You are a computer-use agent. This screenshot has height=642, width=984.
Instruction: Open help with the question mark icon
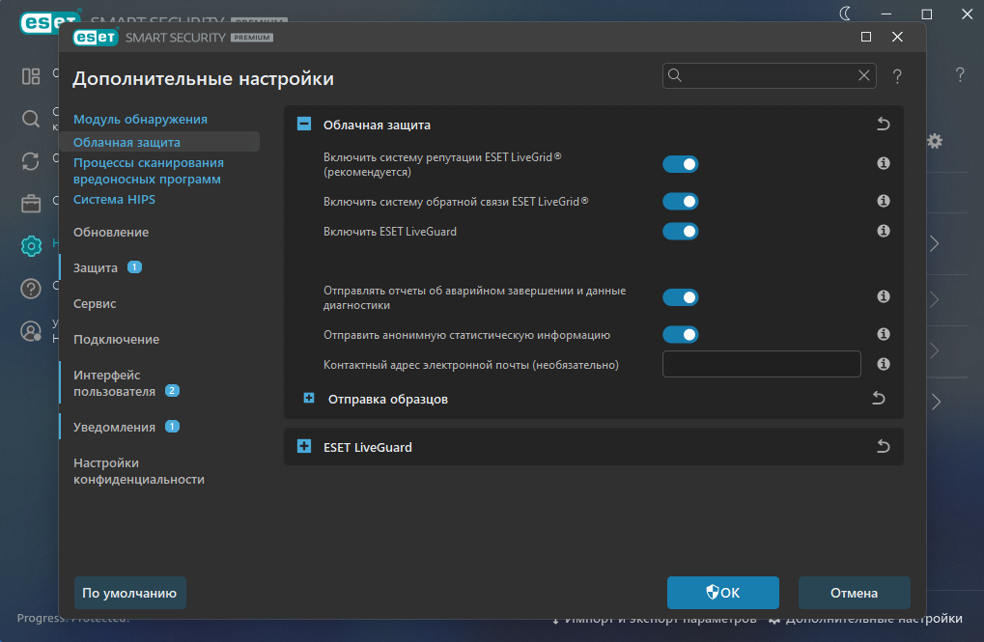pyautogui.click(x=897, y=76)
